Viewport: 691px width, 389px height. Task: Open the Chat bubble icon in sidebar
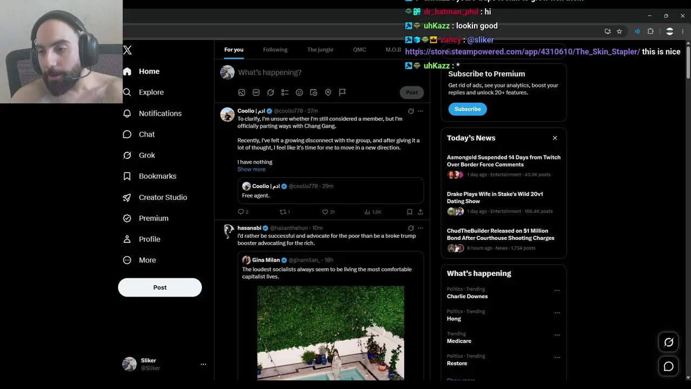127,135
